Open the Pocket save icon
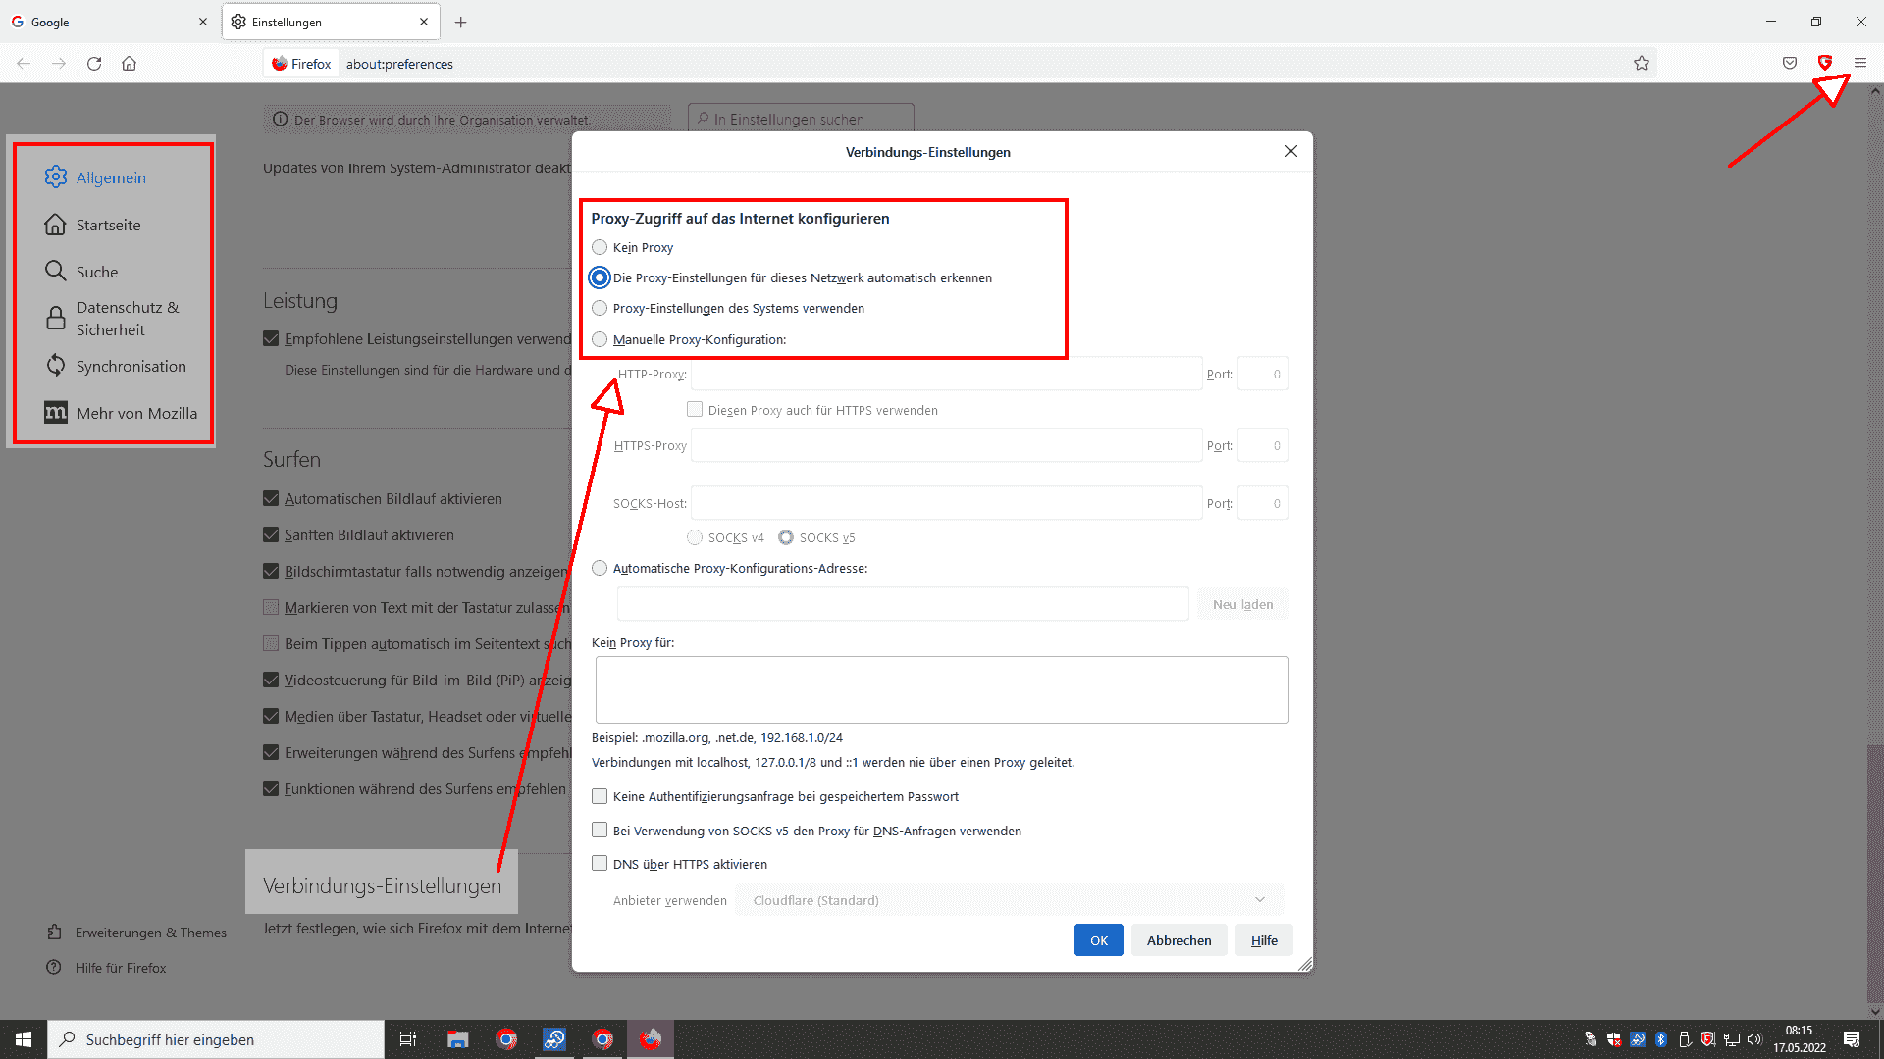 [1790, 64]
